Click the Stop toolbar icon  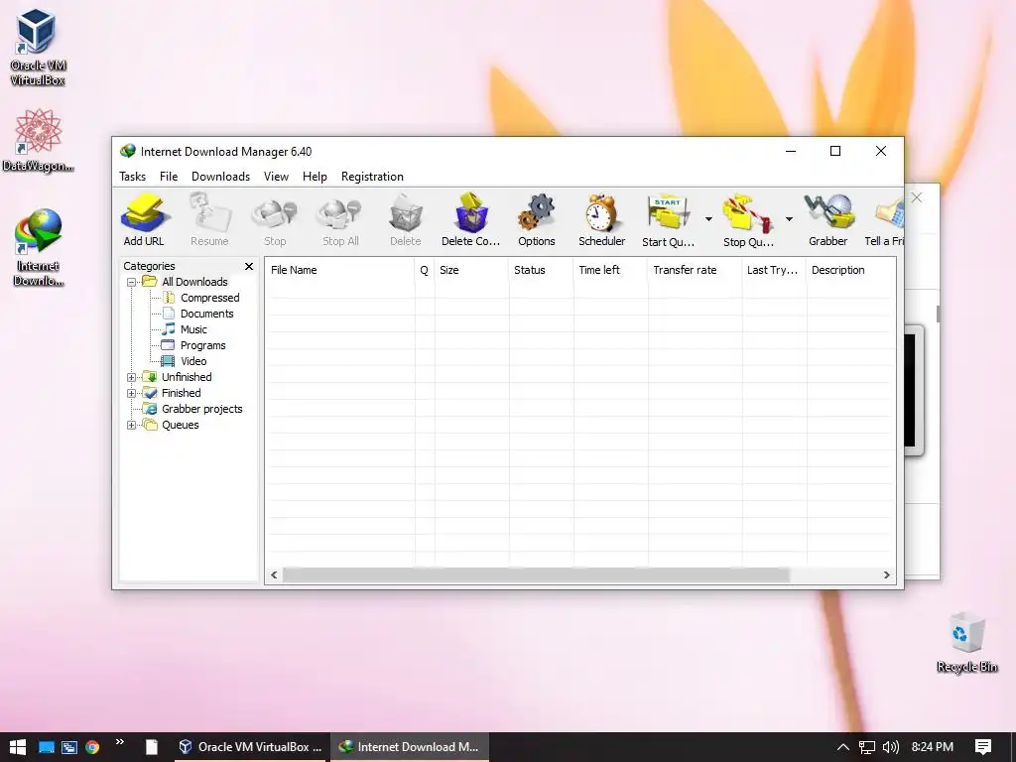tap(275, 220)
